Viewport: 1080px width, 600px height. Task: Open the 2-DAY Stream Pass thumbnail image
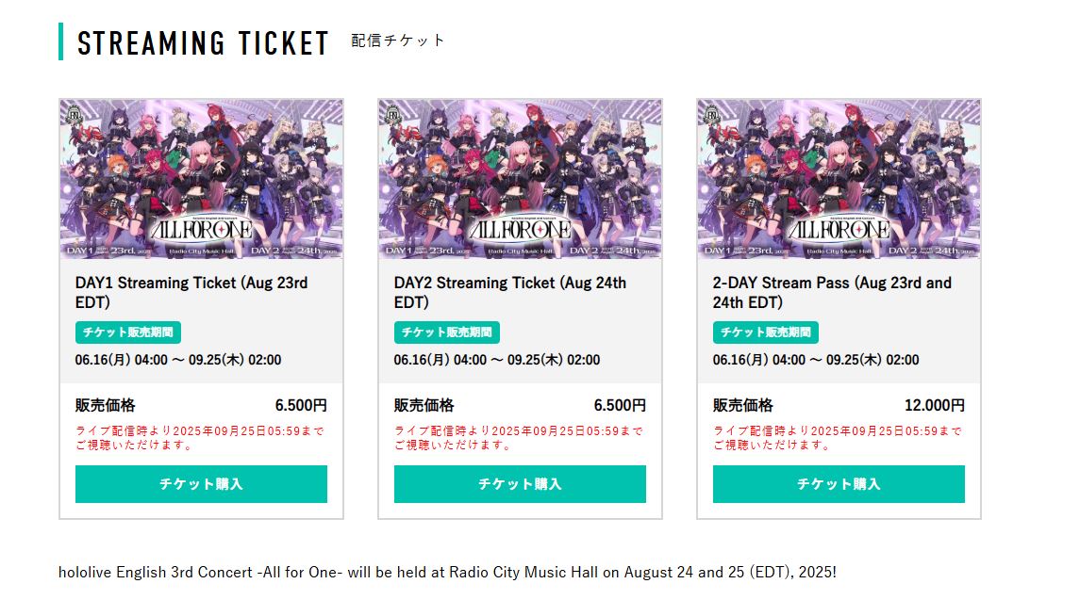[x=839, y=179]
